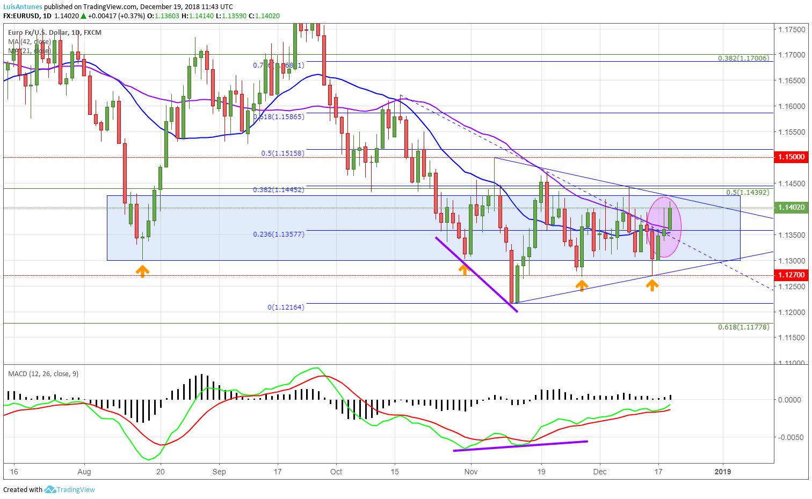Click the 0(1.12164) Fibonacci base label
This screenshot has height=499, width=812.
pos(286,307)
